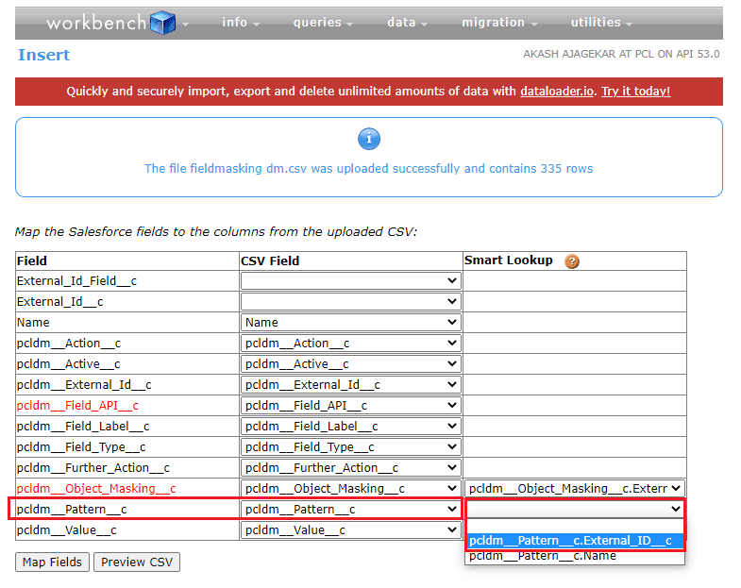Expand CSV Field dropdown for External_Id_Field__c
Viewport: 741px width, 588px height.
pyautogui.click(x=350, y=281)
